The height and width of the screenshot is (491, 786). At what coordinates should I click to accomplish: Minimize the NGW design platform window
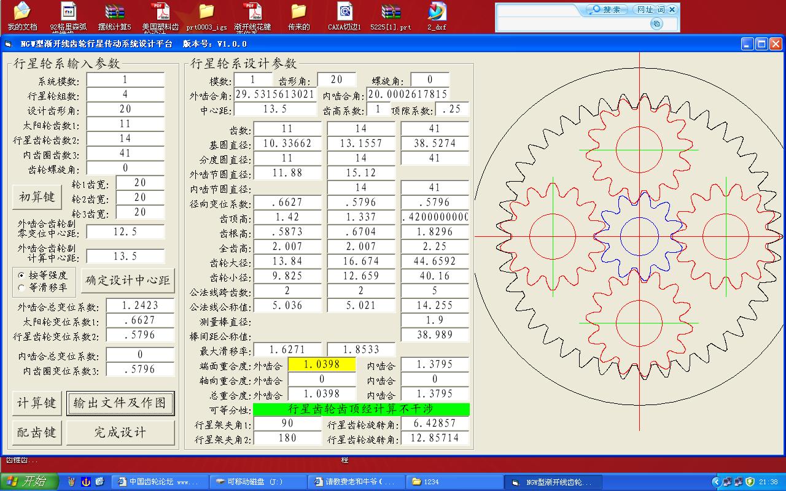pos(747,44)
